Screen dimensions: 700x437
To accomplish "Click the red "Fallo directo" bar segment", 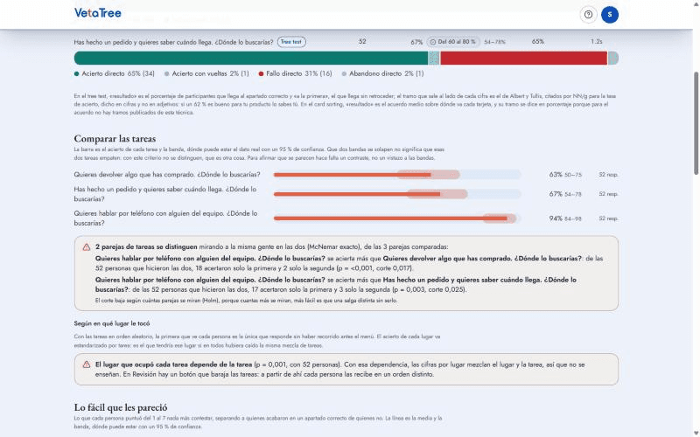I will click(x=523, y=58).
